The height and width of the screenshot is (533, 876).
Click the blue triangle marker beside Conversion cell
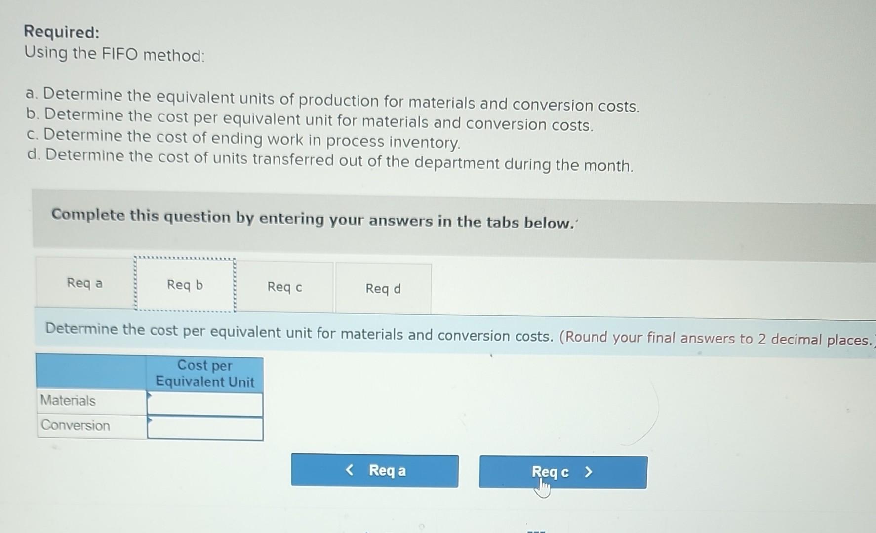pos(150,420)
